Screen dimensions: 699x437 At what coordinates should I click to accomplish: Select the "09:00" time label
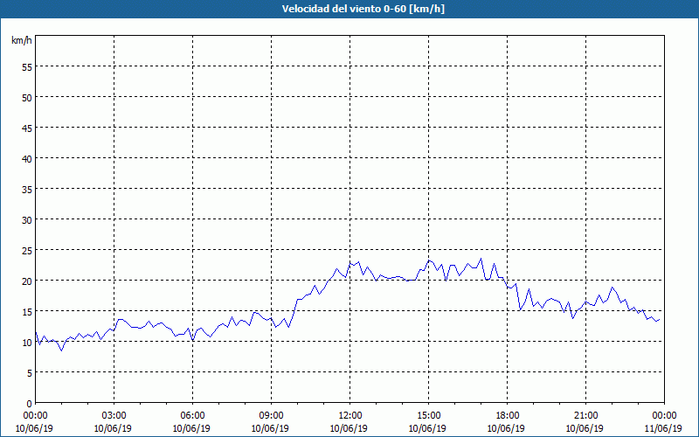[x=272, y=416]
